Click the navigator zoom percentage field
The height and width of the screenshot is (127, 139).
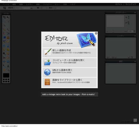coord(130,31)
